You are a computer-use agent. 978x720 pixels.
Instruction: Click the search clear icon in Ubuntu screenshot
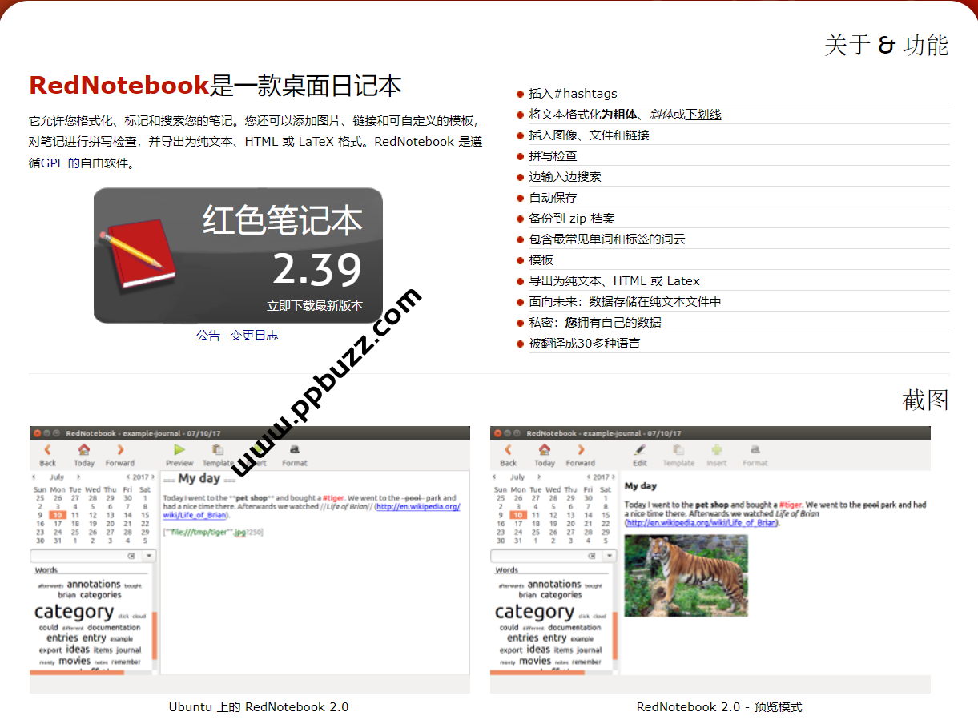tap(131, 556)
